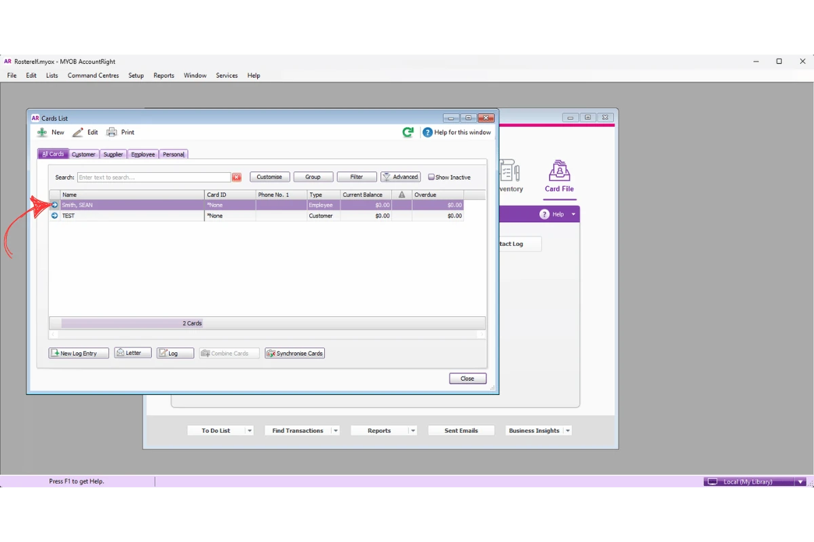Toggle the Show Inactive checkbox
This screenshot has width=814, height=542.
click(x=431, y=177)
